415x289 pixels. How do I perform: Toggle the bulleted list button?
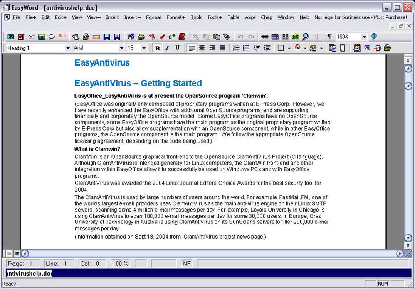[246, 48]
